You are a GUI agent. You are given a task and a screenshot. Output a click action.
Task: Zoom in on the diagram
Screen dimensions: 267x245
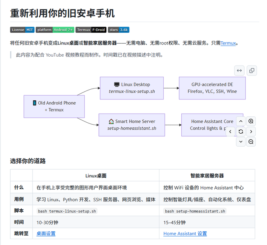tap(251, 121)
